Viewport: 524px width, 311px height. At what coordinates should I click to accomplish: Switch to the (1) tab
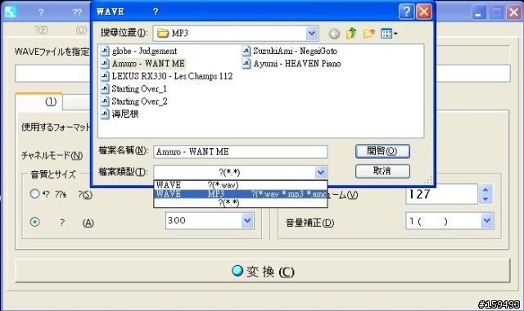pyautogui.click(x=39, y=101)
